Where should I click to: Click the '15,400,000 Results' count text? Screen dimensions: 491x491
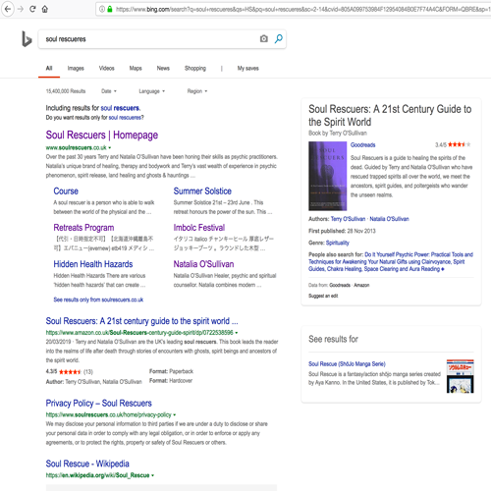[x=66, y=91]
